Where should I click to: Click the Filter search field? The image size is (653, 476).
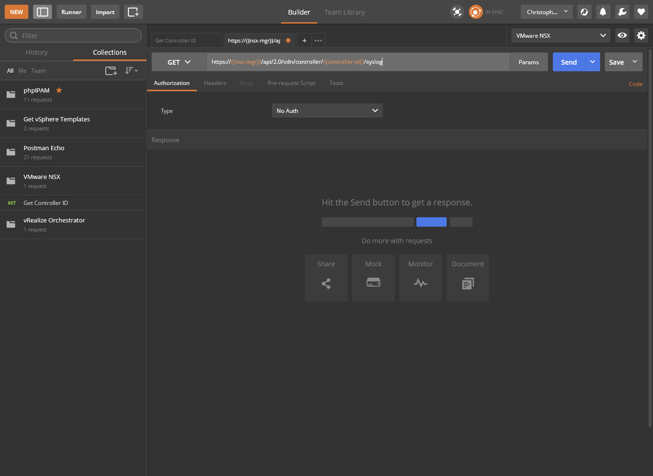point(73,36)
